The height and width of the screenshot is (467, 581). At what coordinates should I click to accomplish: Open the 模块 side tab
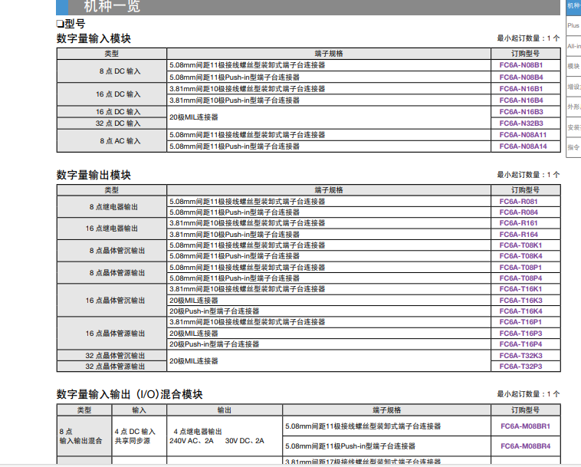(573, 67)
